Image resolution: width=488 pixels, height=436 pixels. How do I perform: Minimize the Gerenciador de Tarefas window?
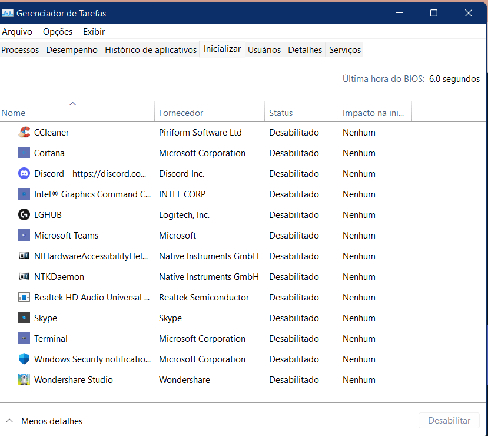[400, 13]
